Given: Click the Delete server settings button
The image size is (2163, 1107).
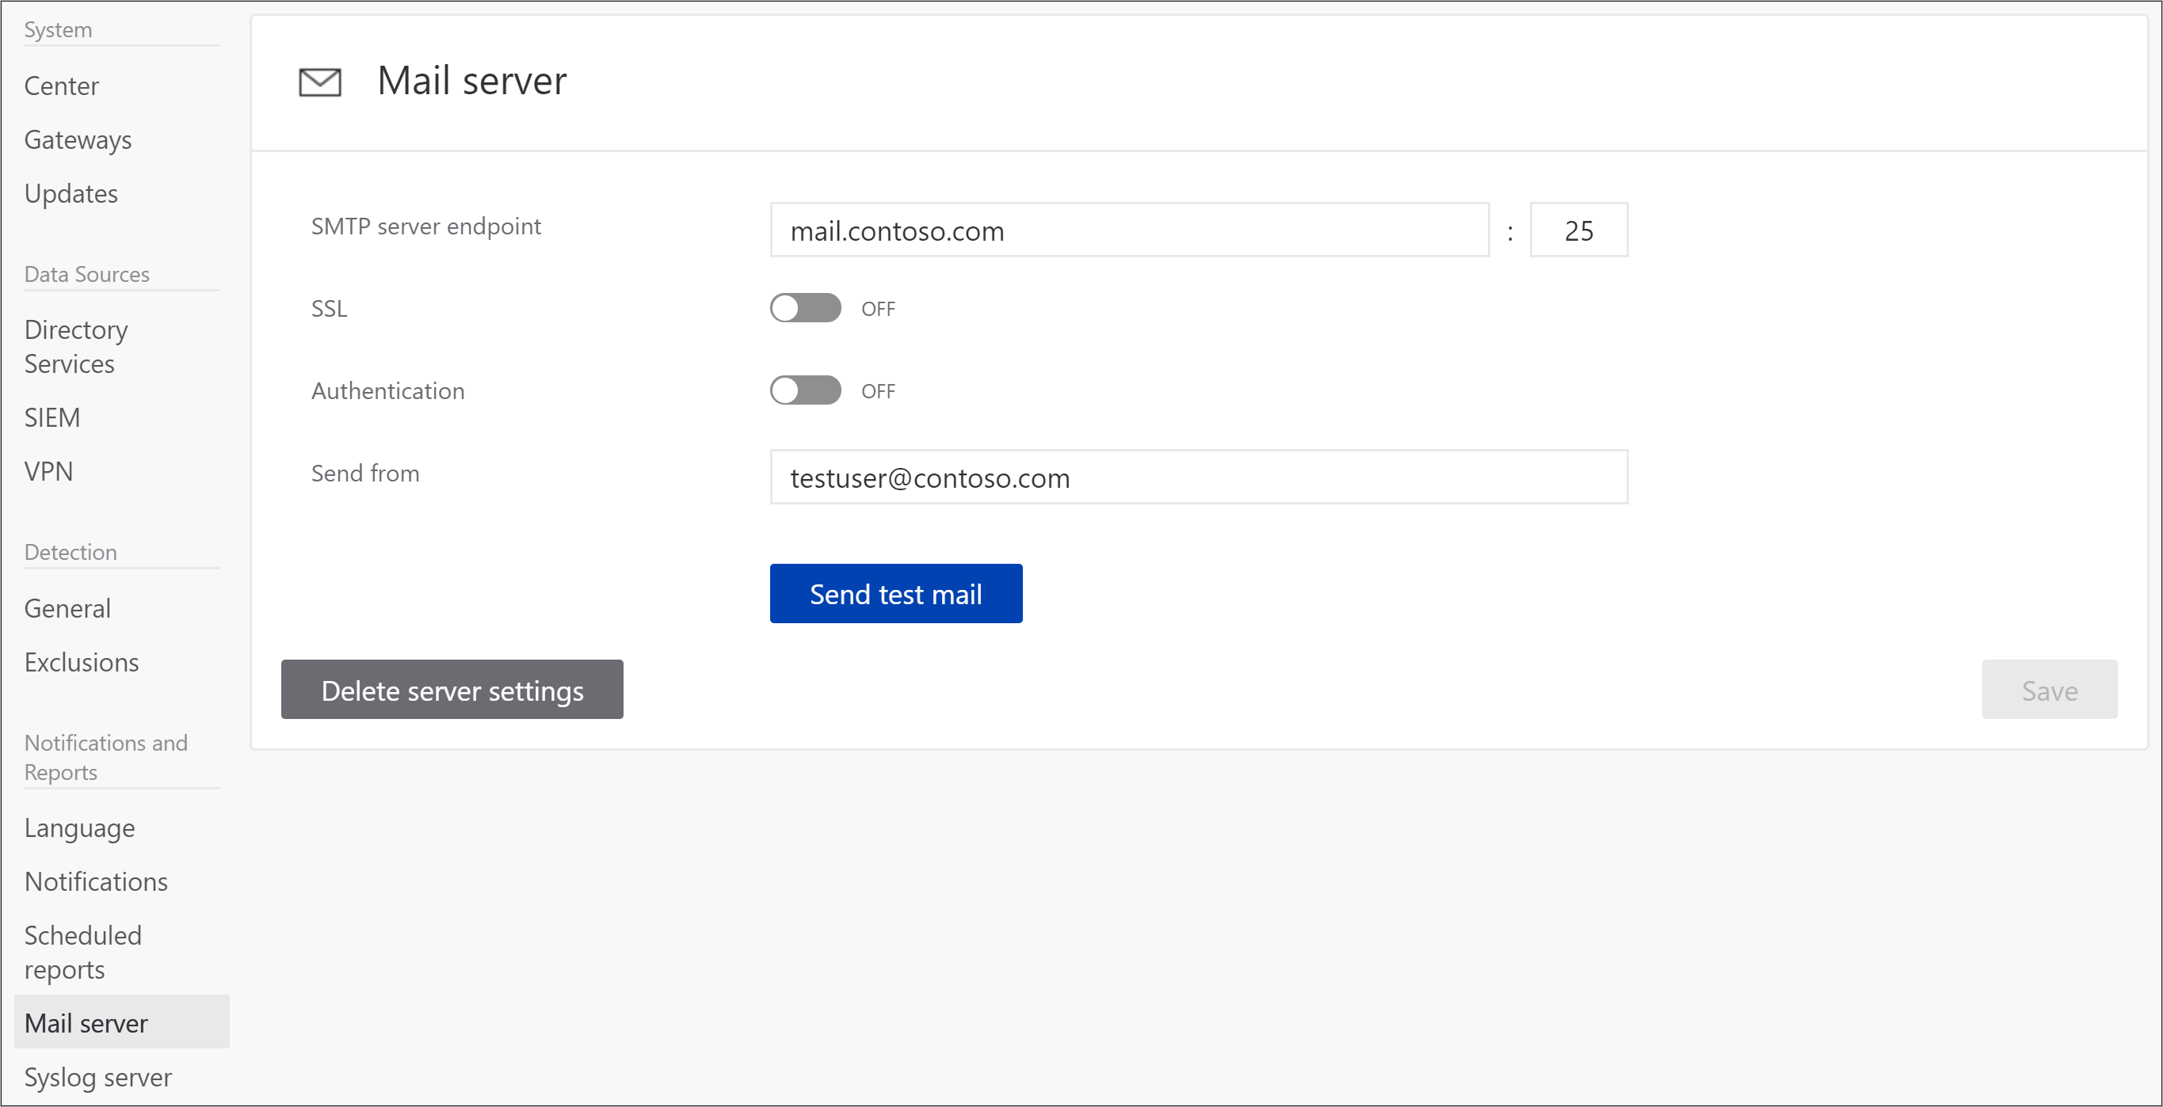Looking at the screenshot, I should 452,689.
